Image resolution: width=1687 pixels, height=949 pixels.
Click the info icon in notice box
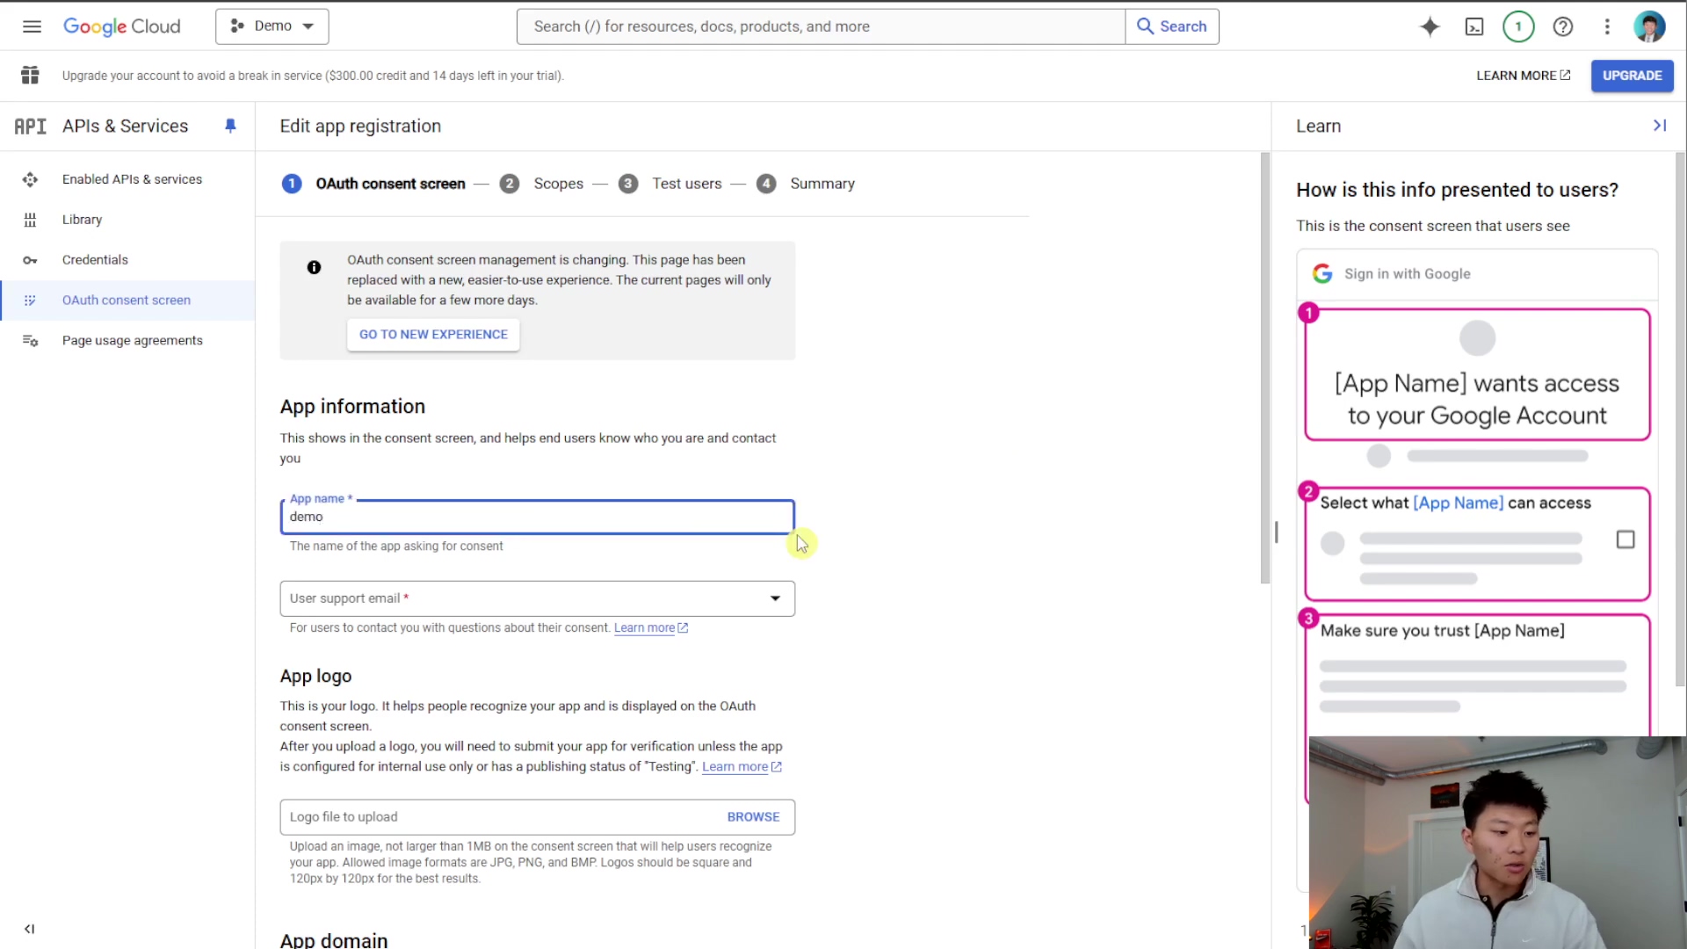coord(314,267)
